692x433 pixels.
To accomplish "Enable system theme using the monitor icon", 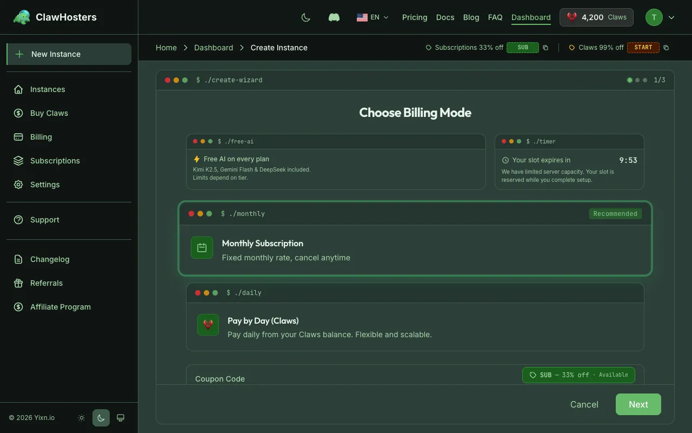I will coord(120,418).
